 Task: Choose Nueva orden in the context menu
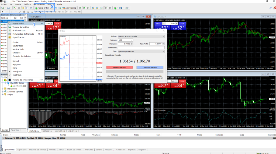(26, 24)
